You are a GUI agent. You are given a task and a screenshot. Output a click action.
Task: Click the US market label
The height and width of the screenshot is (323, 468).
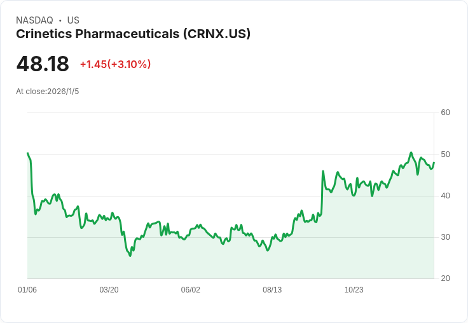pos(72,20)
